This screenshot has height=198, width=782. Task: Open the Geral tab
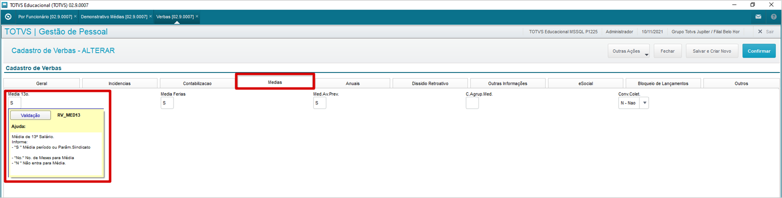[x=42, y=83]
